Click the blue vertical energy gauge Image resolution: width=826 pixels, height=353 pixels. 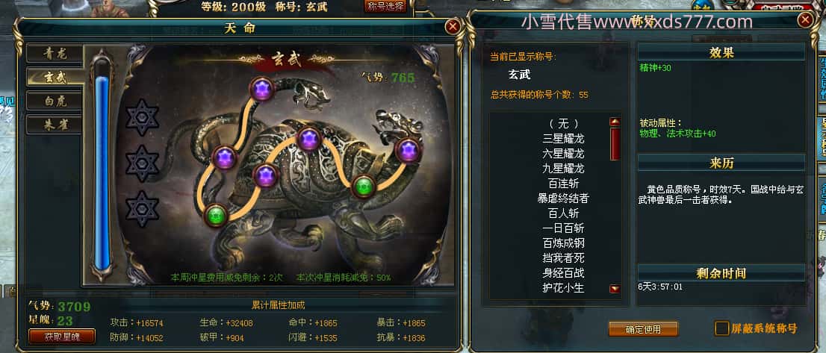point(102,171)
